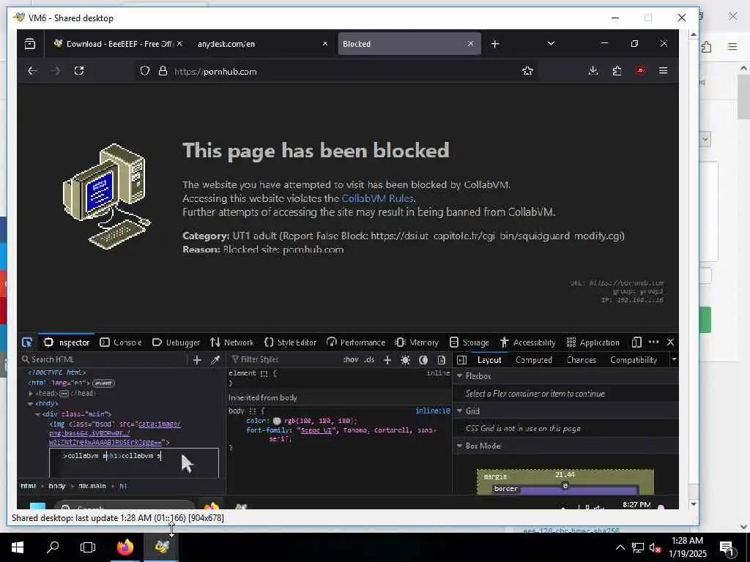
Task: Open Search from the host taskbar
Action: click(x=53, y=547)
